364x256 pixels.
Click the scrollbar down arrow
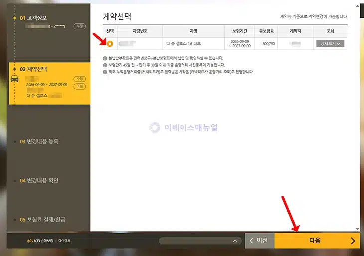(357, 229)
